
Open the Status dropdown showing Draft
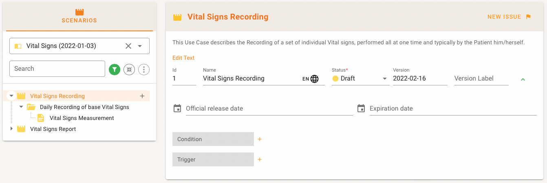pos(384,79)
